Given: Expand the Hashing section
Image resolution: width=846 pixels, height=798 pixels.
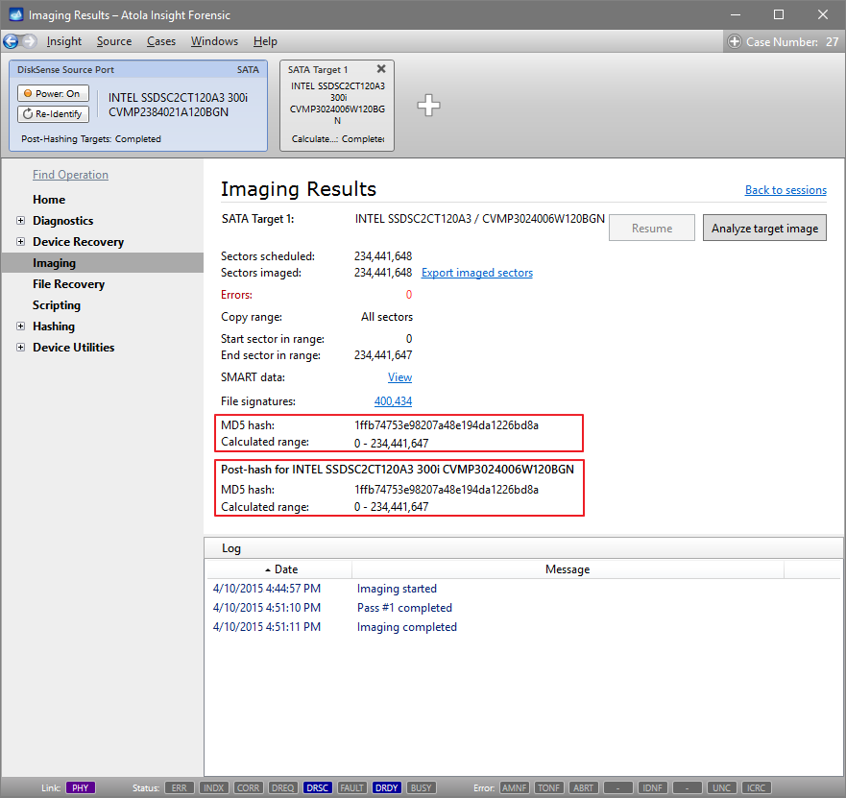Looking at the screenshot, I should pos(20,326).
